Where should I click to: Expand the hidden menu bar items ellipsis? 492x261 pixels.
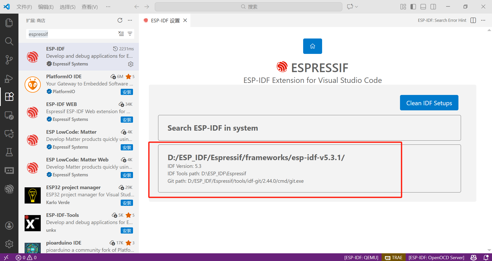tap(108, 7)
